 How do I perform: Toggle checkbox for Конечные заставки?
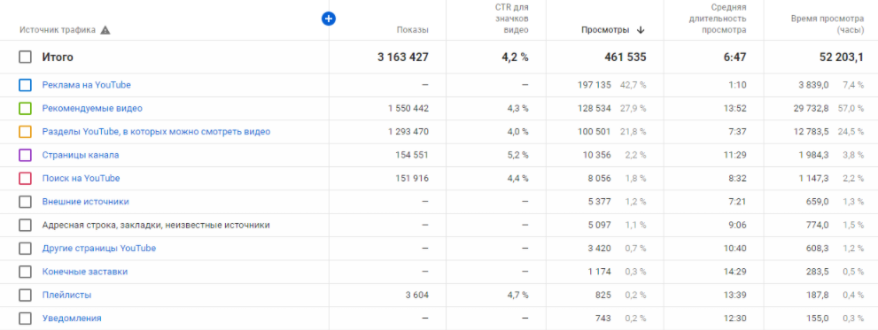25,272
